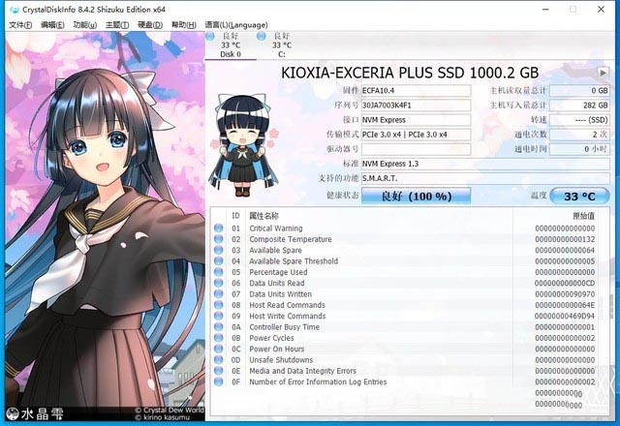This screenshot has height=426, width=620.
Task: Open the 硬盘(D) menu
Action: point(150,25)
